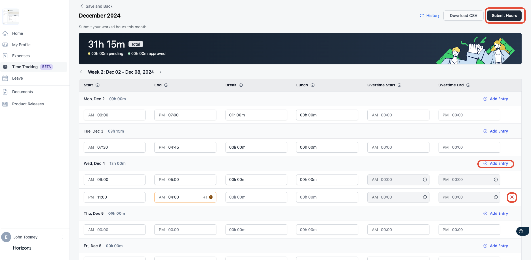The height and width of the screenshot is (260, 531).
Task: Add Entry for Tue, Dec 3
Action: click(496, 131)
